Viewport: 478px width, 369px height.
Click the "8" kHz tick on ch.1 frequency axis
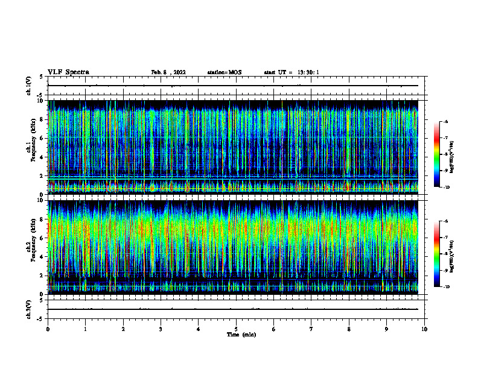pyautogui.click(x=41, y=119)
